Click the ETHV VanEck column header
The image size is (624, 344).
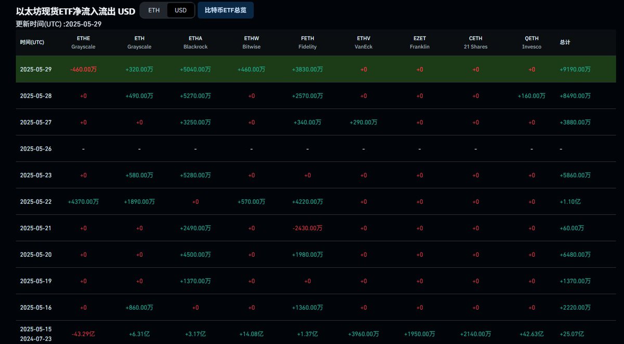[363, 43]
